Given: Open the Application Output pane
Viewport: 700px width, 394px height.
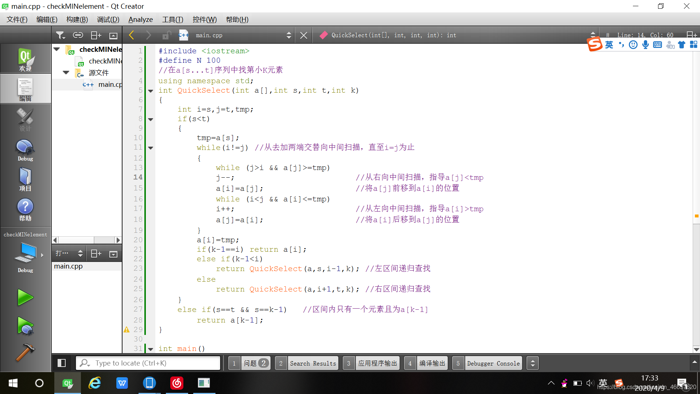Looking at the screenshot, I should pyautogui.click(x=371, y=363).
